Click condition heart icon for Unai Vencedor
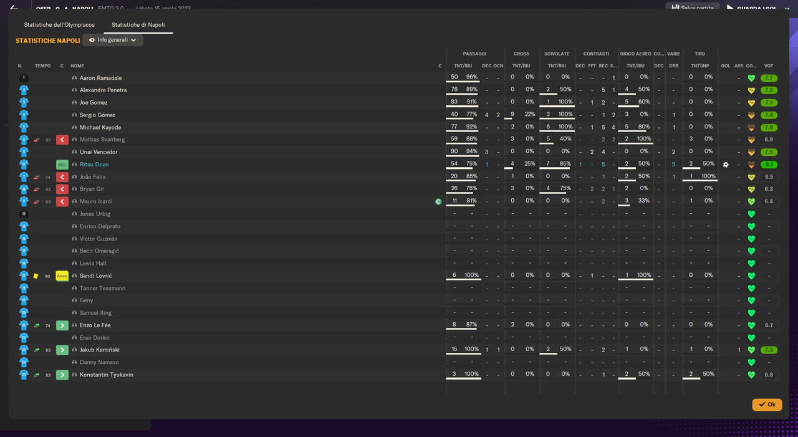 [751, 152]
